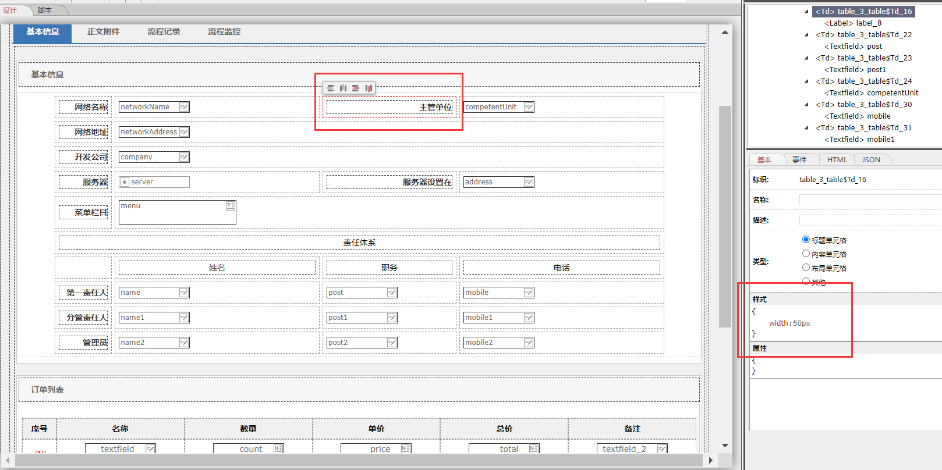Screen dimensions: 942x470
Task: Select the 基本信息 form tab
Action: coord(43,32)
